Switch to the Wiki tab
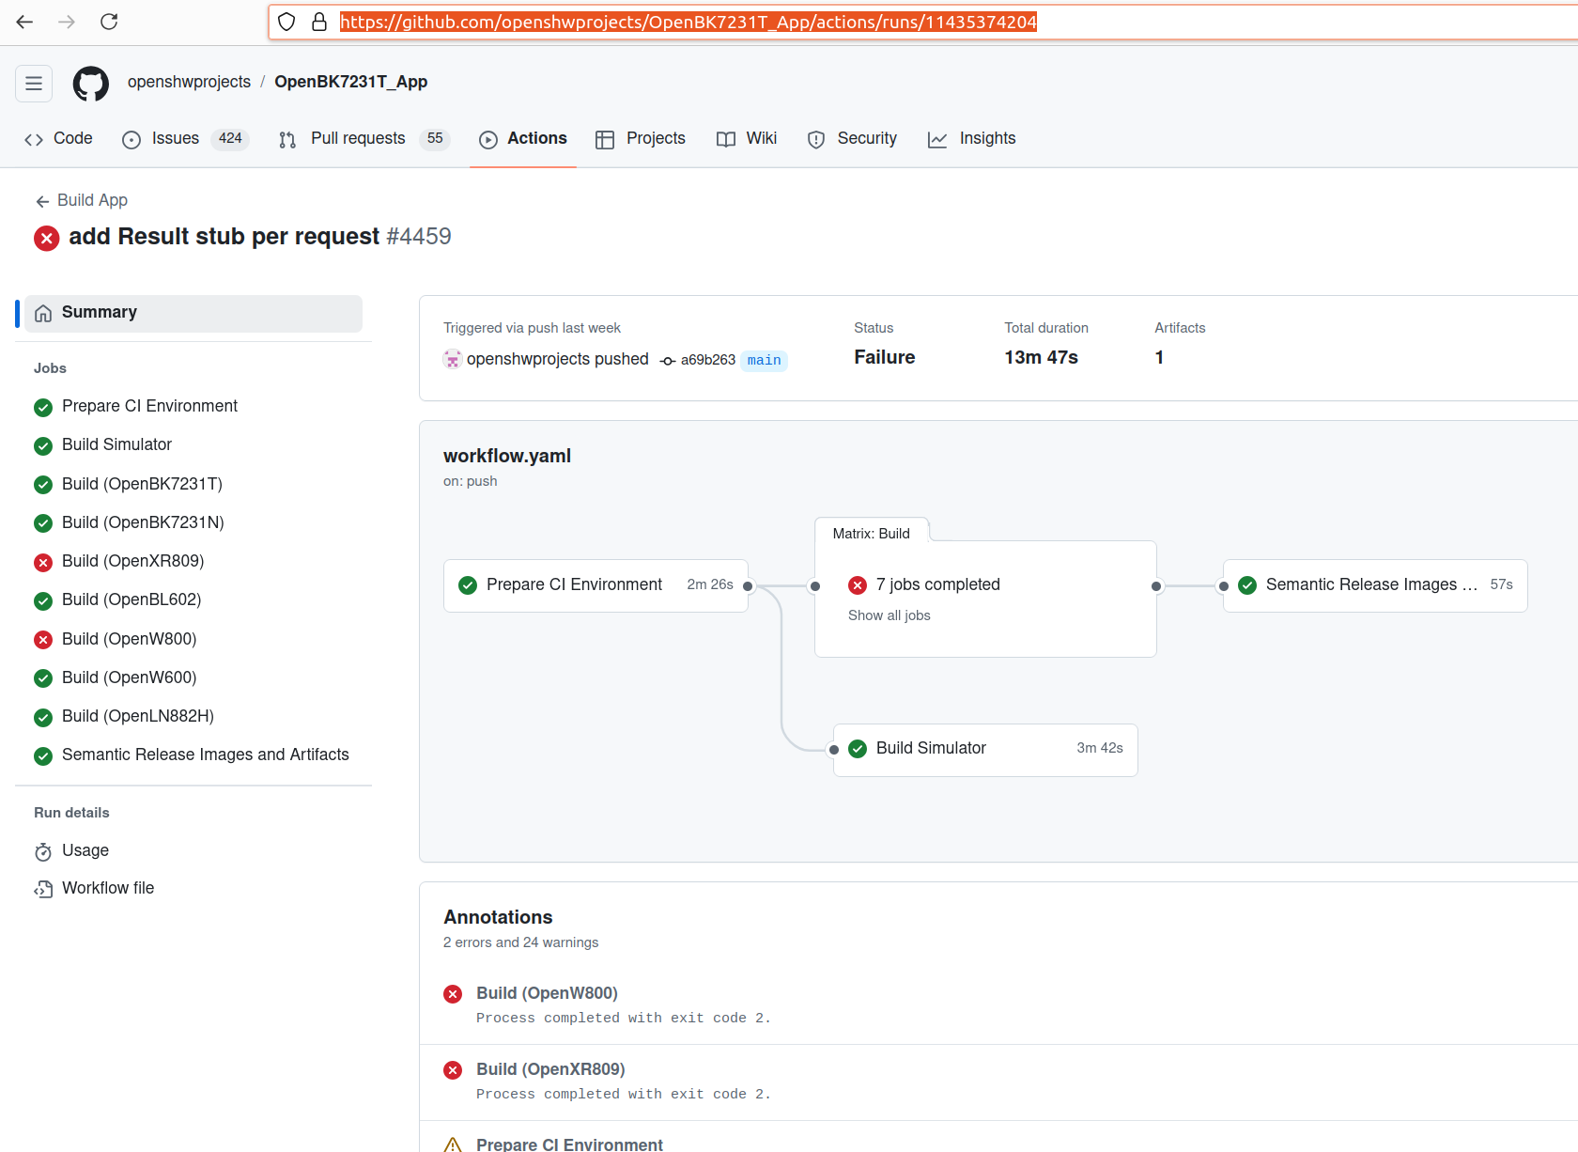1578x1152 pixels. click(747, 138)
